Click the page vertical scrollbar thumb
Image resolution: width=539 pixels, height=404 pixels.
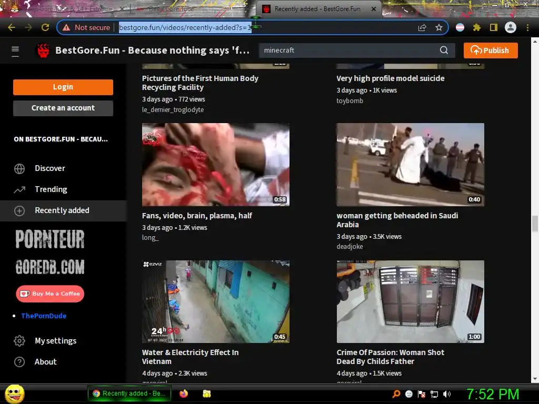click(x=535, y=224)
